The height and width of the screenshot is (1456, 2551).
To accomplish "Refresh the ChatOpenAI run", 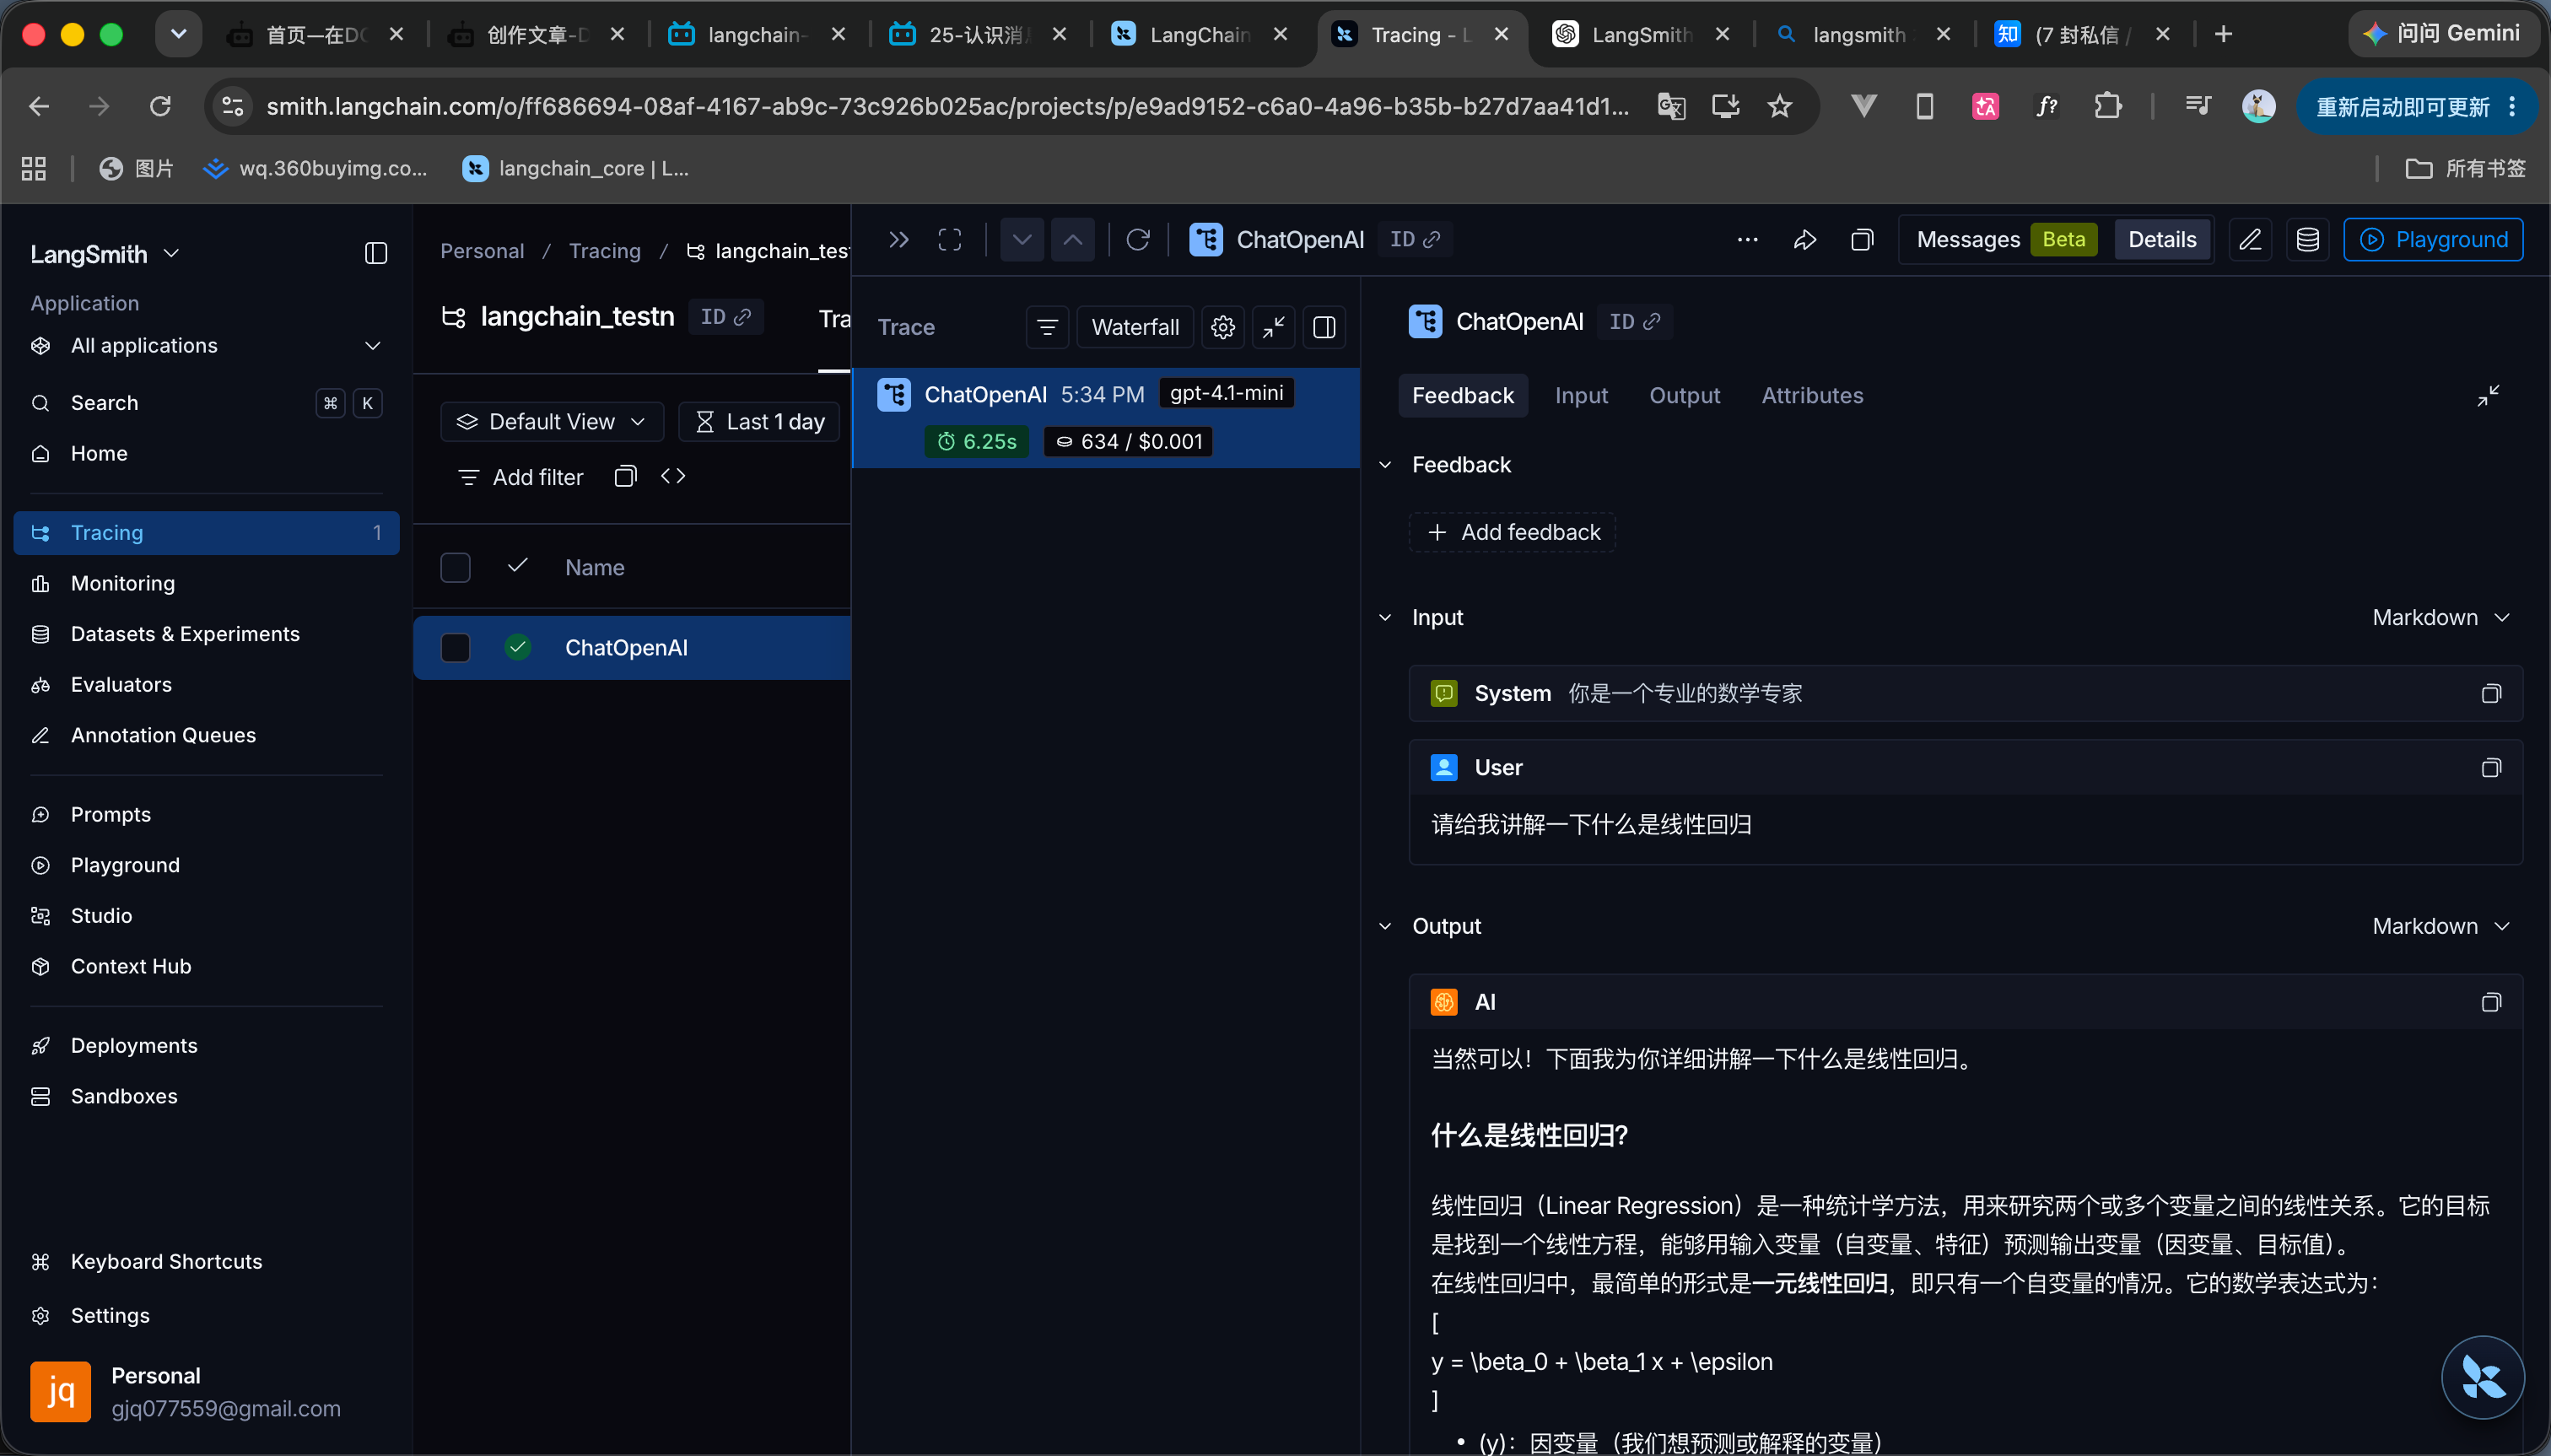I will (1138, 240).
